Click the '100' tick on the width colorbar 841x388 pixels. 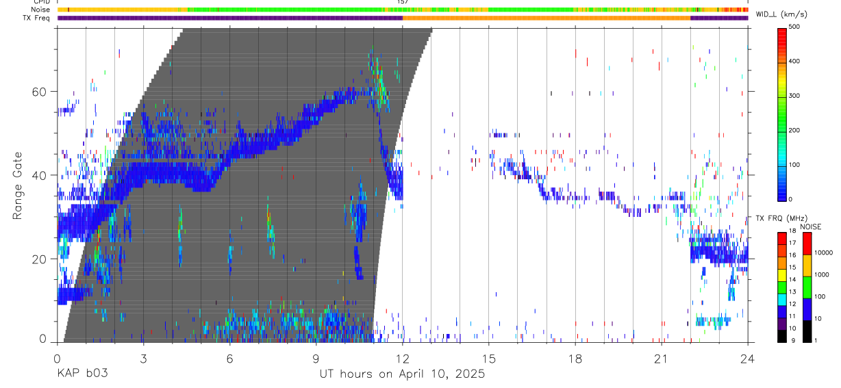(x=794, y=165)
